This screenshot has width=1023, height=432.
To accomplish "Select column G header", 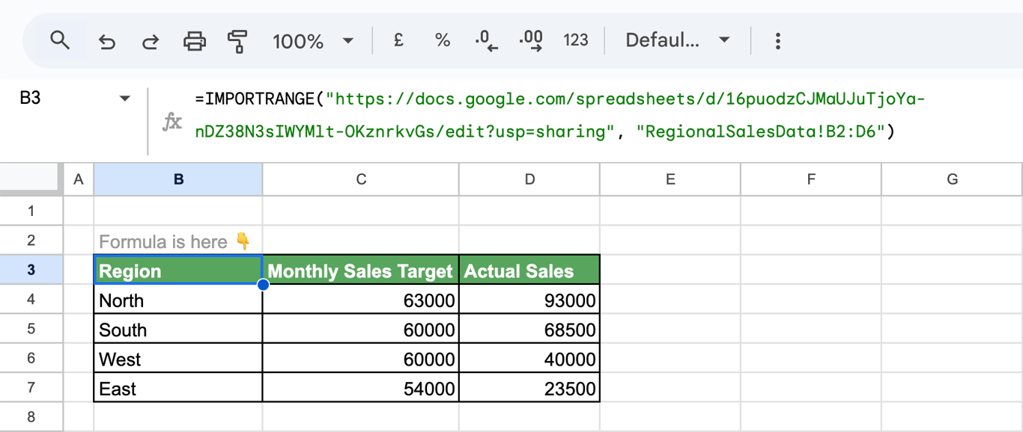I will click(952, 179).
